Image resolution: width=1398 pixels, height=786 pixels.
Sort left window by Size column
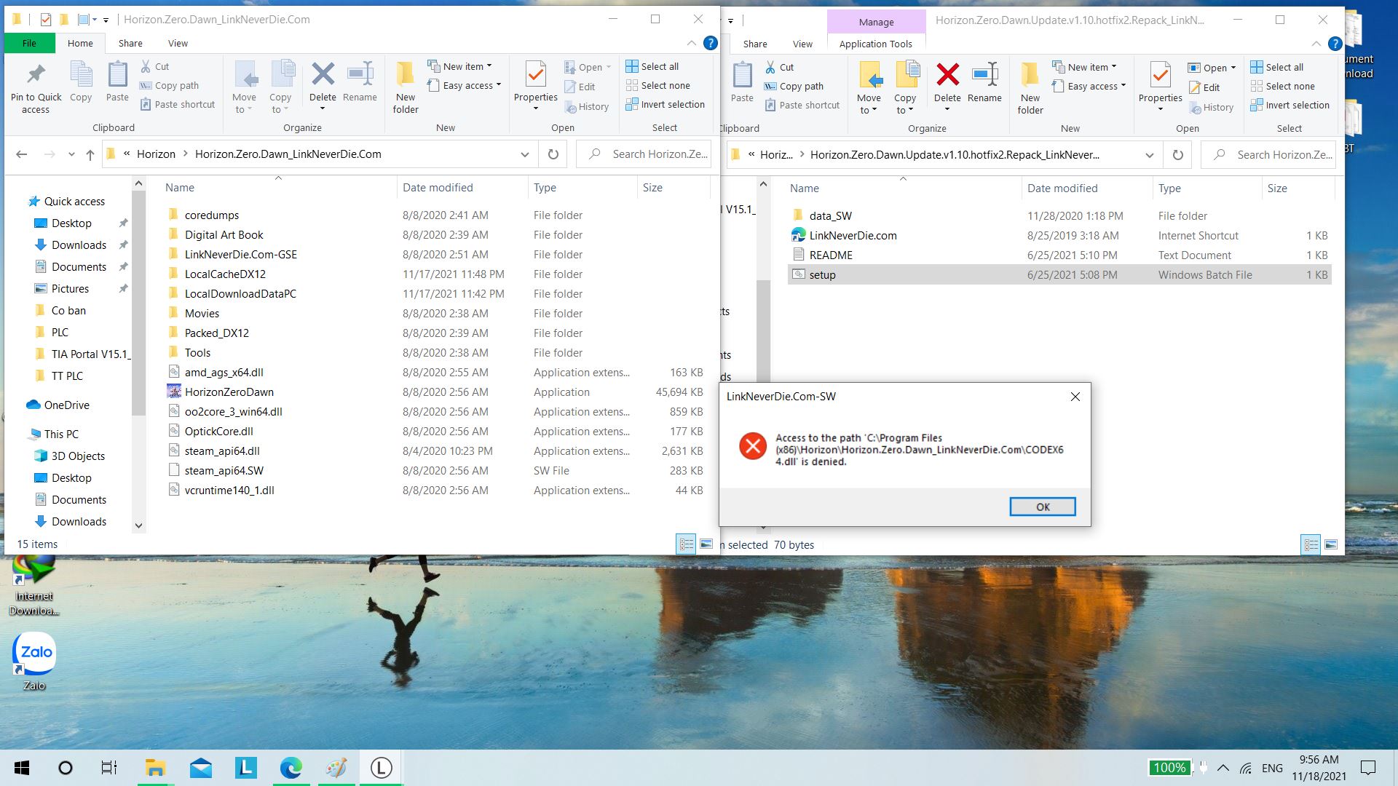(652, 187)
